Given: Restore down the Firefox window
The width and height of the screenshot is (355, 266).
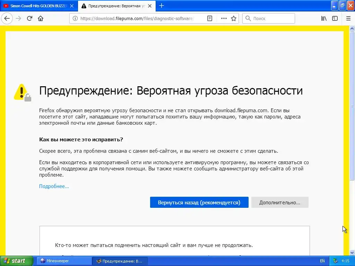Looking at the screenshot, I should point(343,6).
